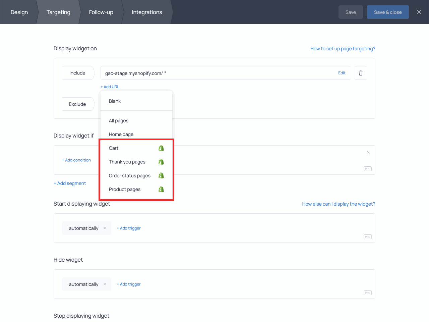Remove the automatically trigger under Start displaying widget
The height and width of the screenshot is (322, 429).
[x=105, y=228]
